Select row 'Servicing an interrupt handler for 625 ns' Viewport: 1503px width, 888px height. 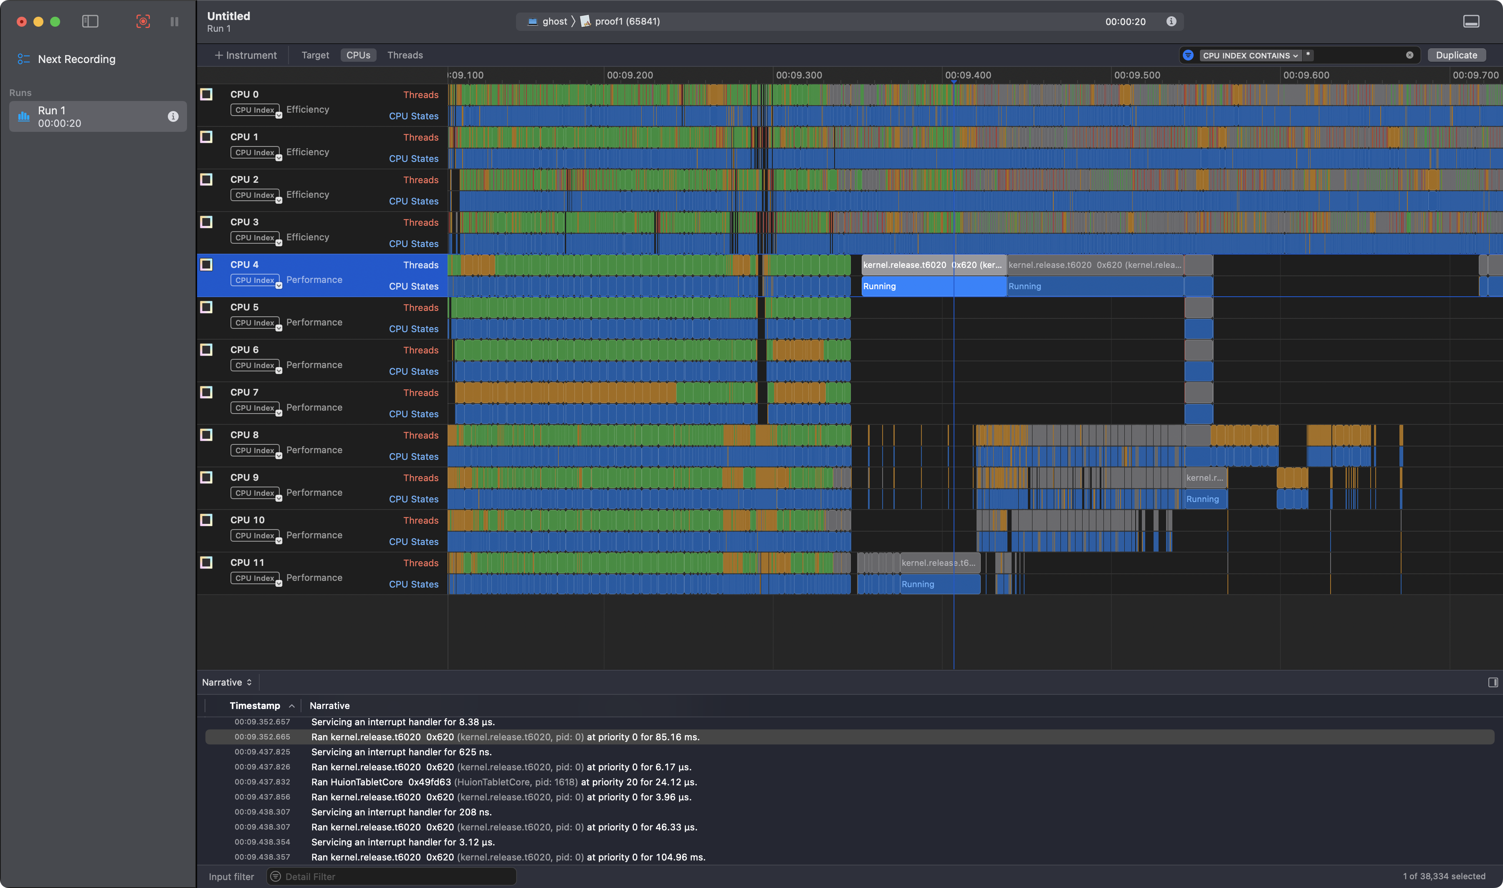click(850, 752)
